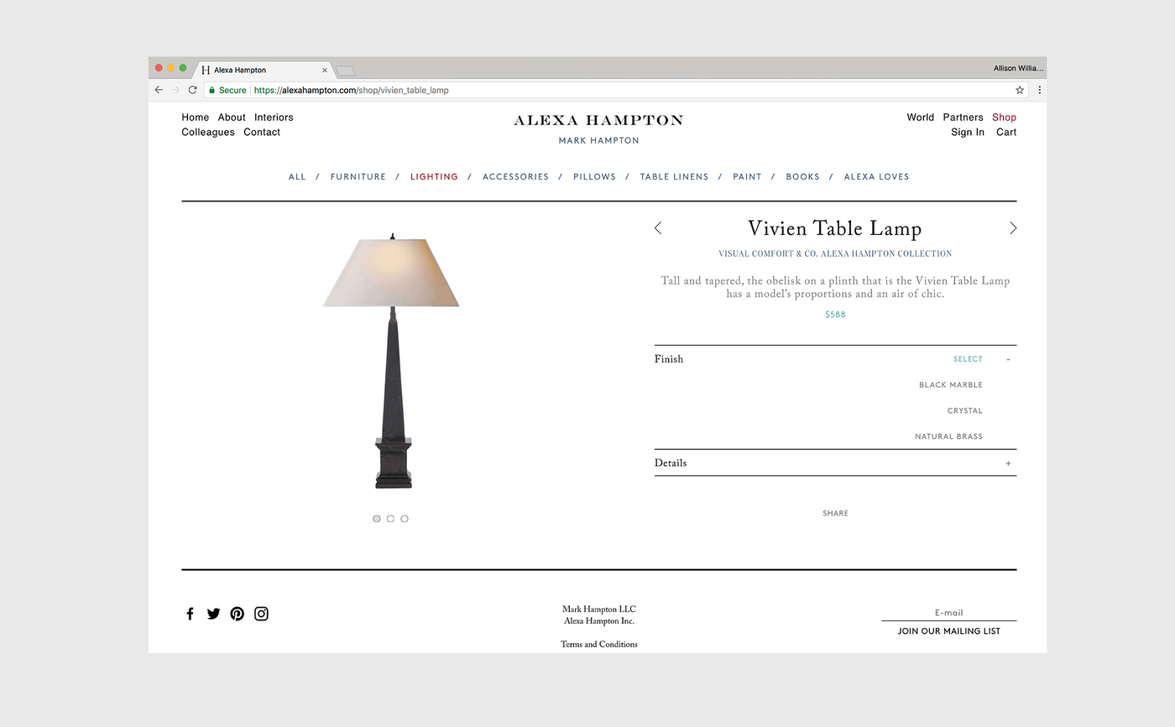Click JOIN OUR MAILING LIST
Image resolution: width=1175 pixels, height=727 pixels.
948,631
